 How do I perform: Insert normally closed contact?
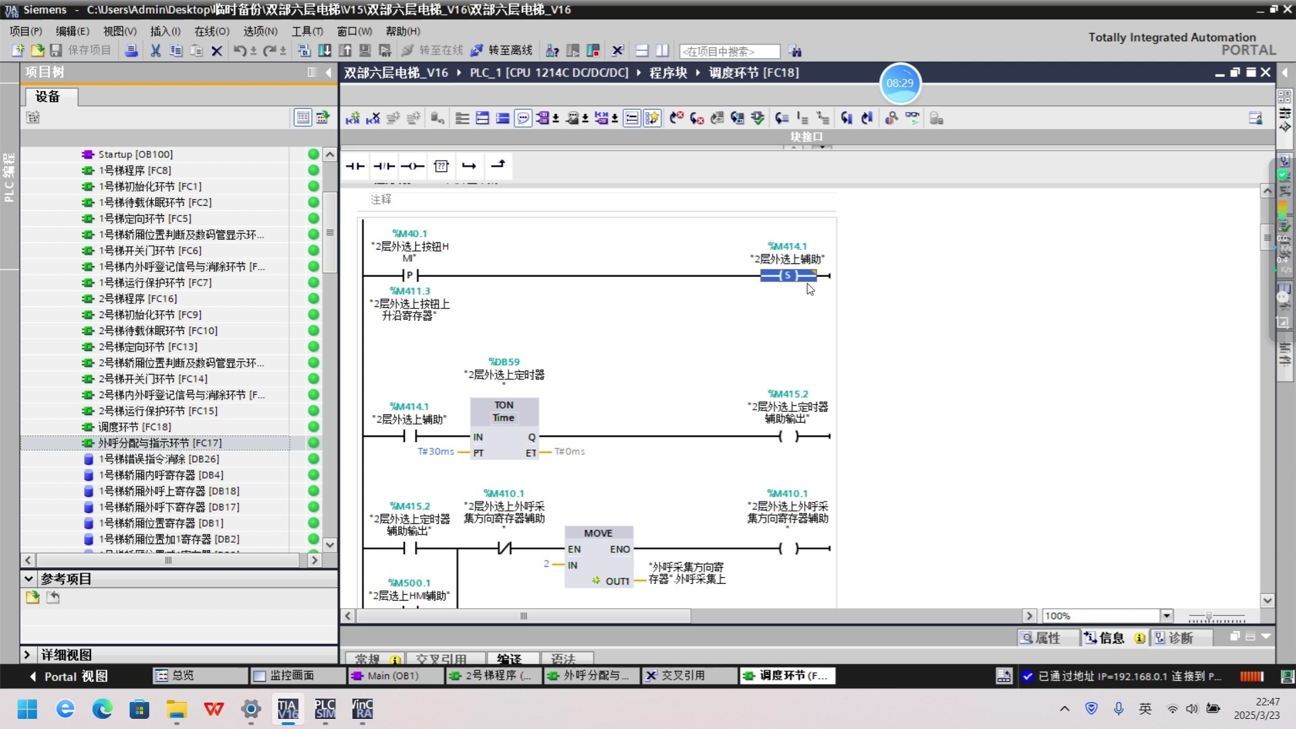click(384, 166)
